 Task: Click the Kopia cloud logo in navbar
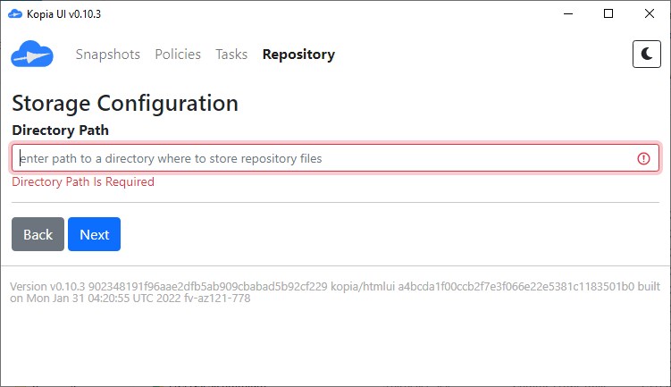pos(32,55)
